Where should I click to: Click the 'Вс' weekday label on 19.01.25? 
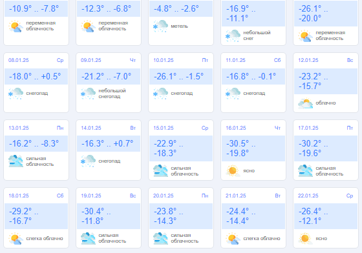[133, 196]
